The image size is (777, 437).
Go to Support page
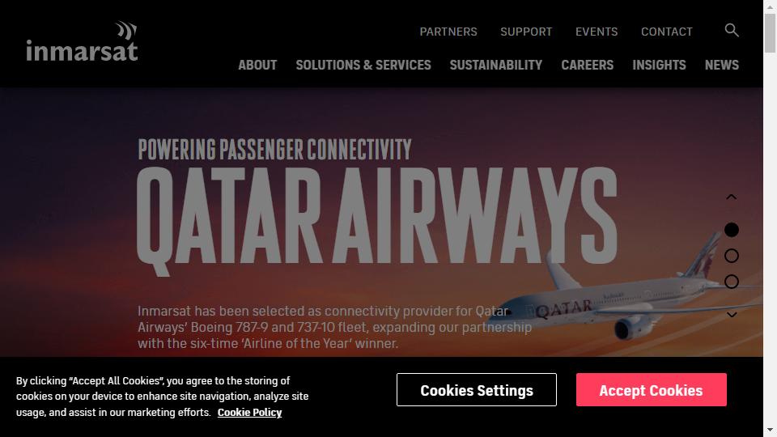click(526, 32)
